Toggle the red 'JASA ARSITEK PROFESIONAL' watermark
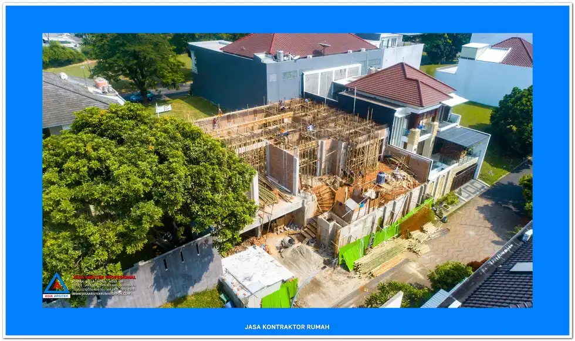 click(104, 276)
